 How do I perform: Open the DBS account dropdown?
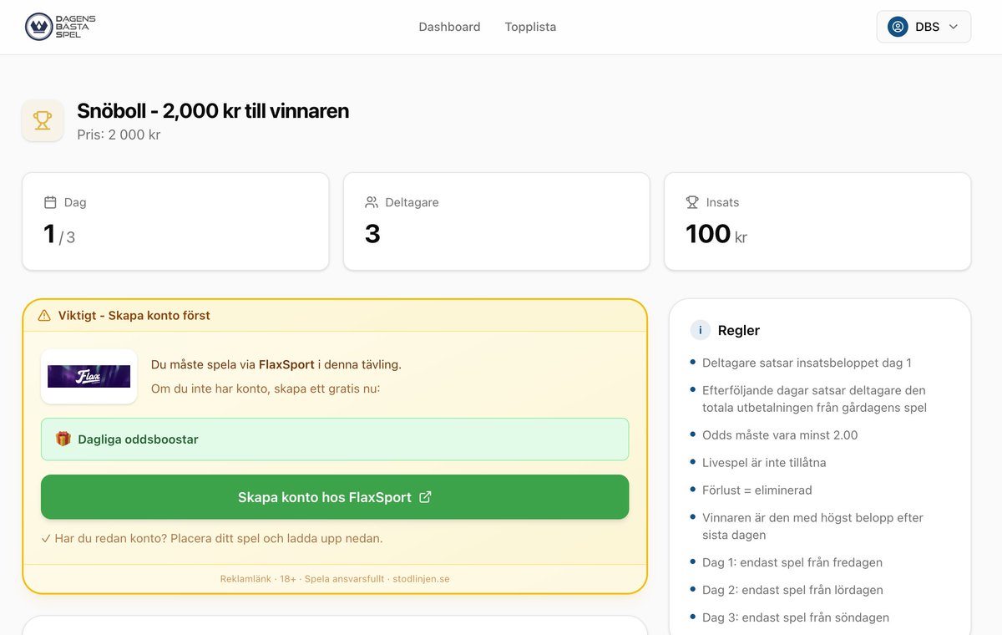[924, 27]
